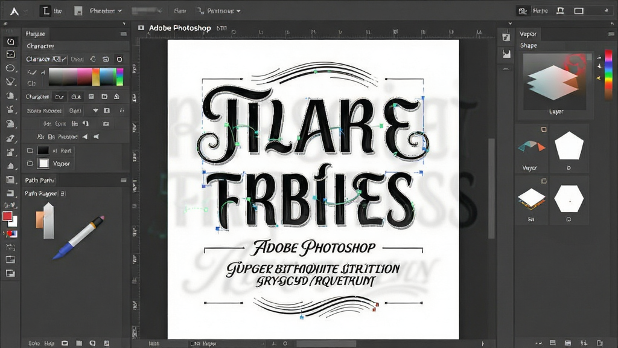Image resolution: width=618 pixels, height=348 pixels.
Task: Select the white hexagon shape thumbnail
Action: pos(569,199)
